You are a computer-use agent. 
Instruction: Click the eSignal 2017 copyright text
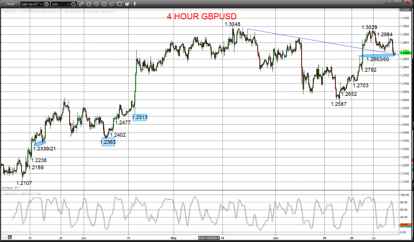click(11, 188)
